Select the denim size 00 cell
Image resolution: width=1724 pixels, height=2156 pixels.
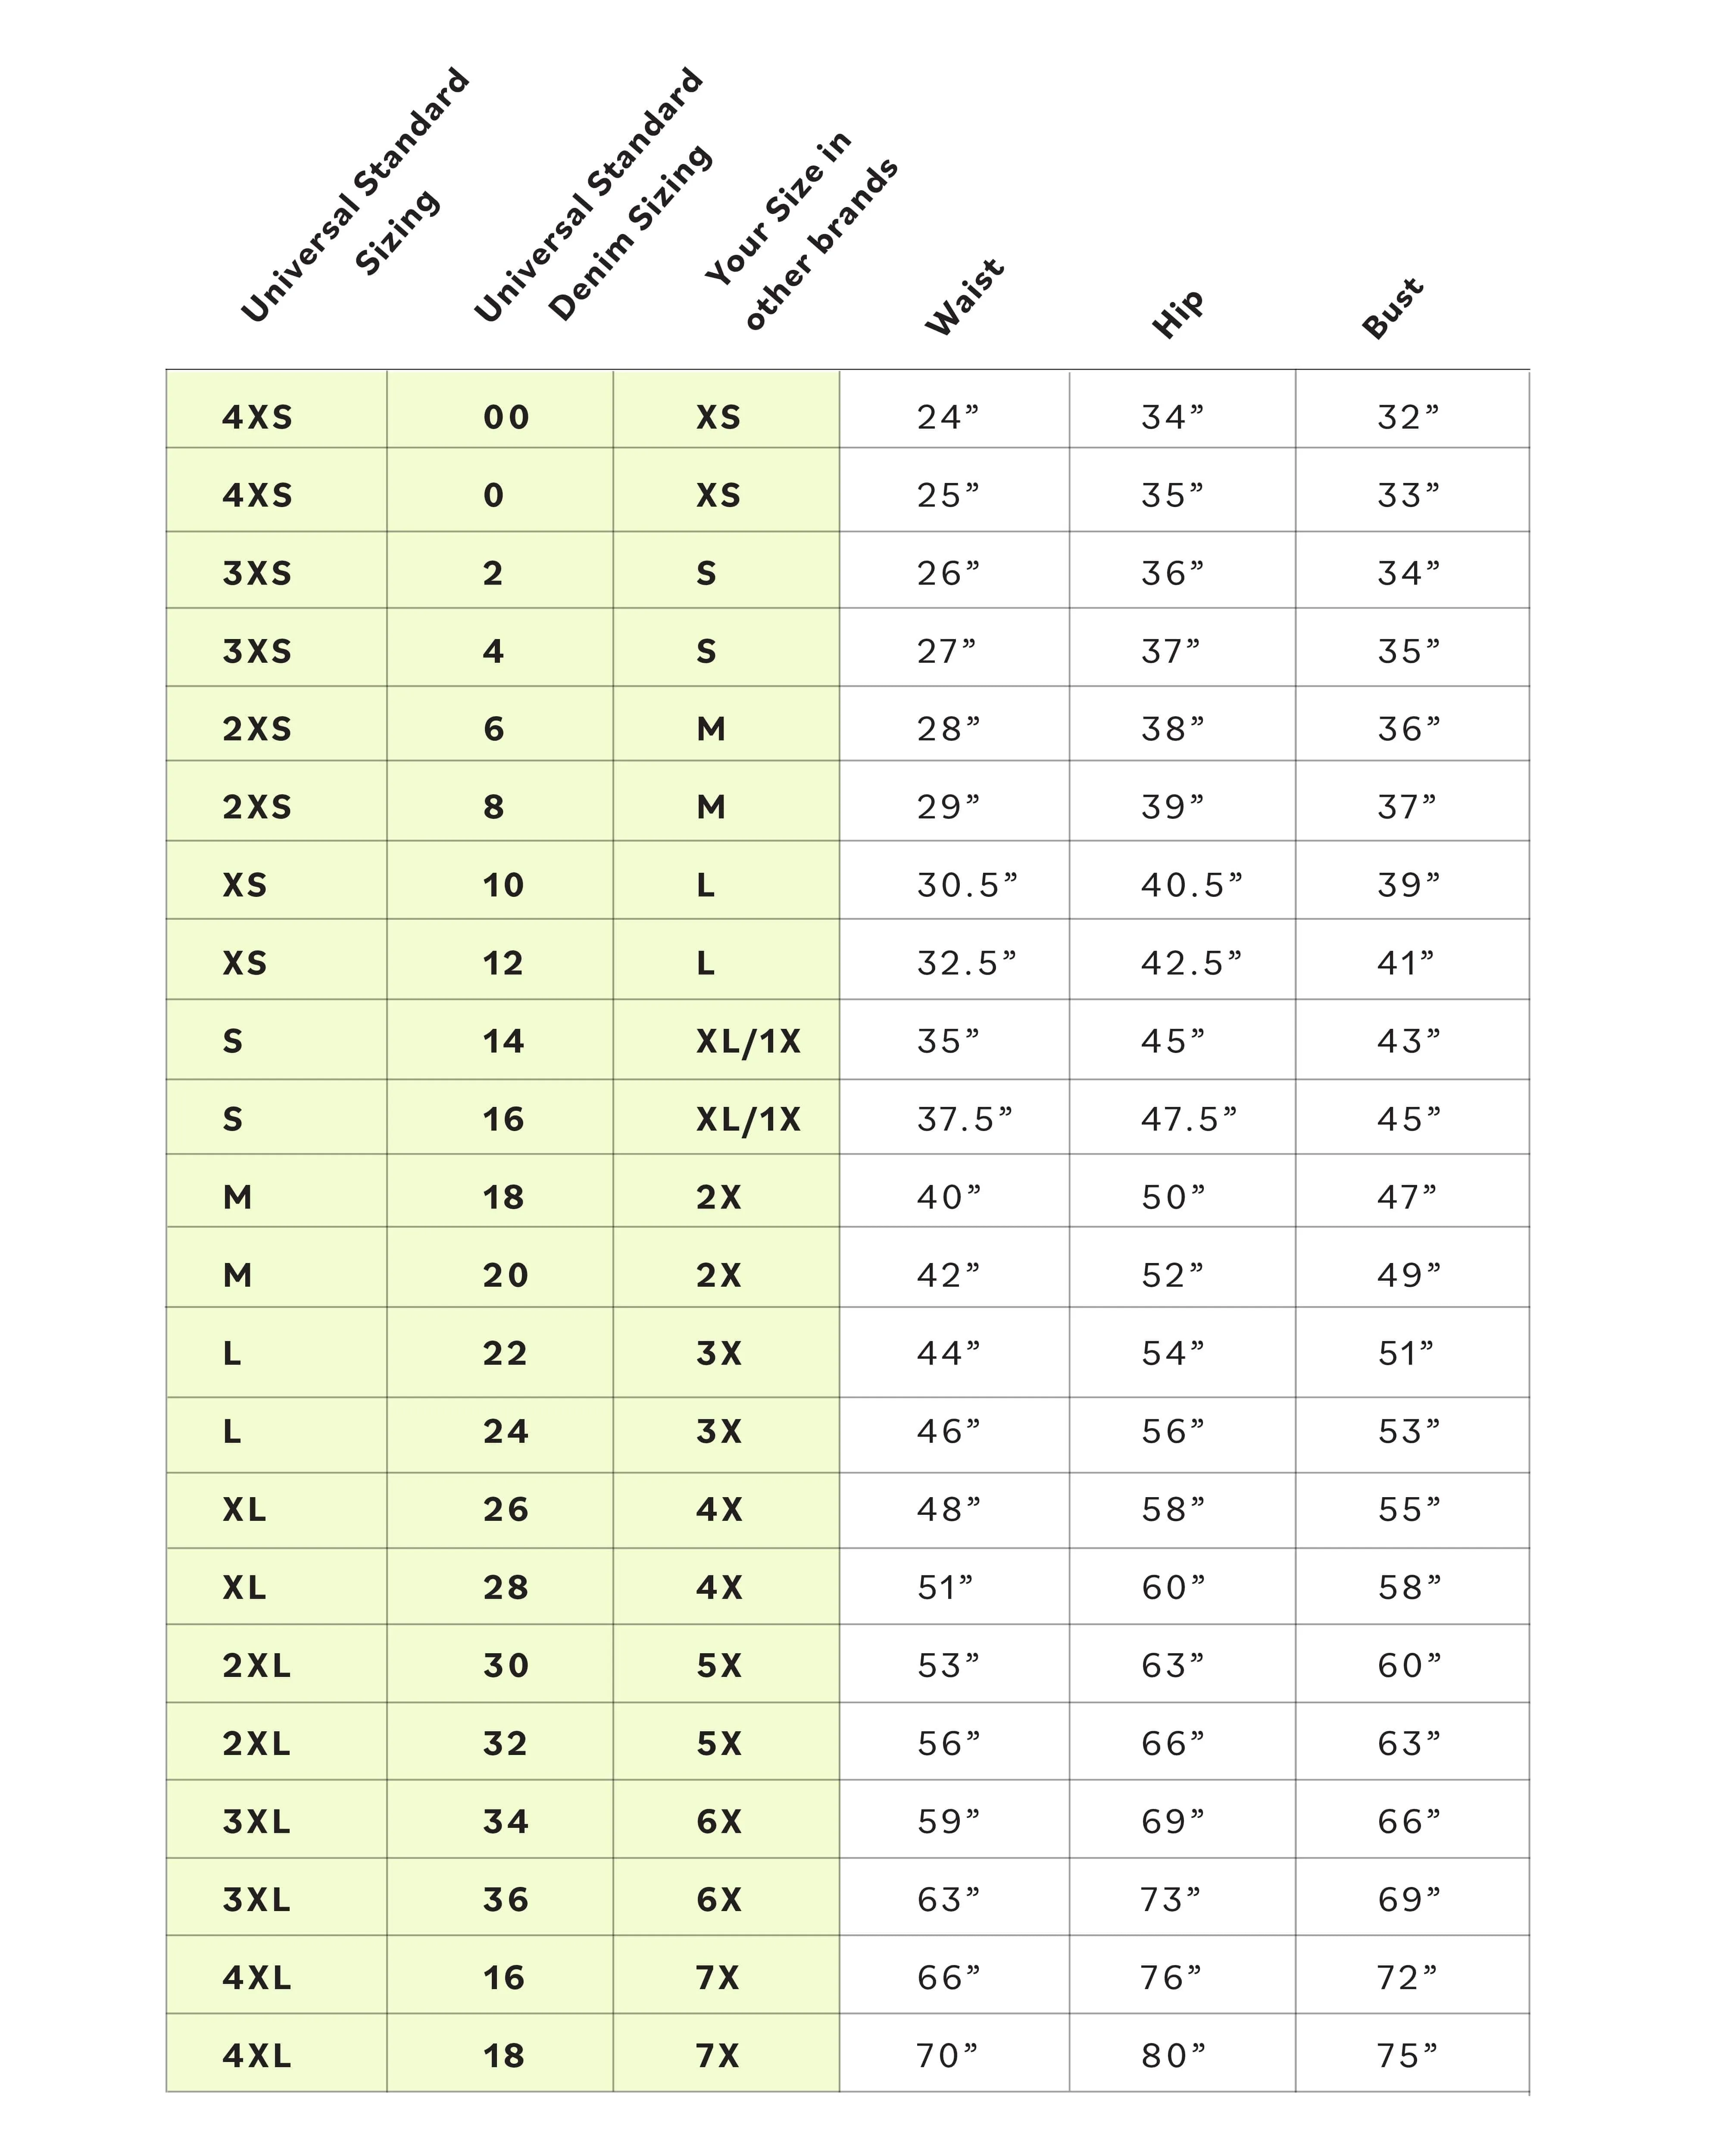point(506,417)
